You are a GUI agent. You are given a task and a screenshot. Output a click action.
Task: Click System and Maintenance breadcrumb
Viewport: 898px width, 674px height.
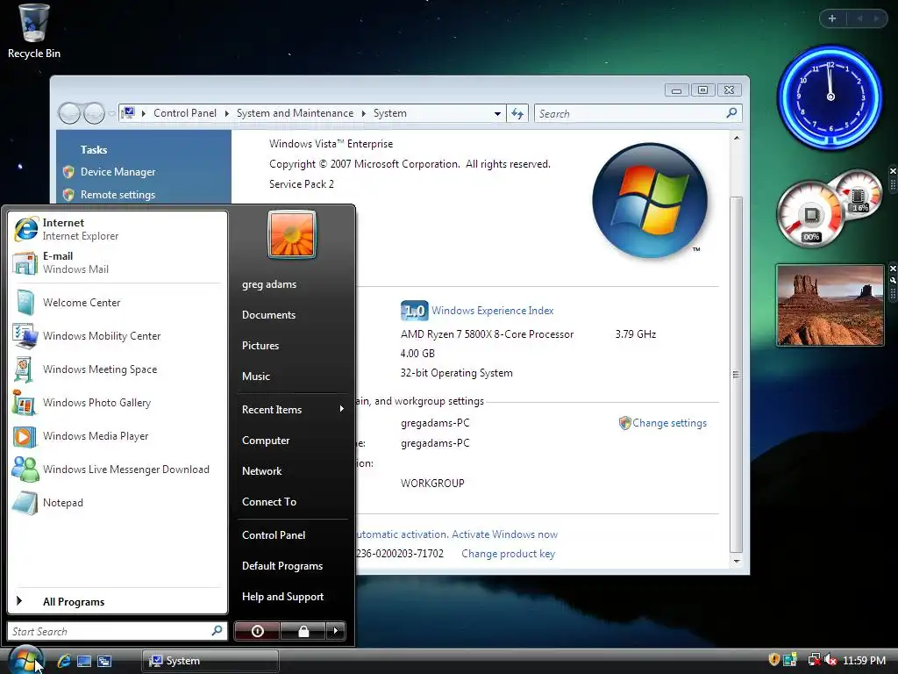click(x=295, y=113)
